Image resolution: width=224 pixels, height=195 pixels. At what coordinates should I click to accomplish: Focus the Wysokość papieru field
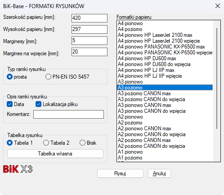point(90,29)
